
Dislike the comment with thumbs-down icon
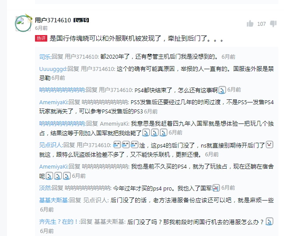click(273, 24)
